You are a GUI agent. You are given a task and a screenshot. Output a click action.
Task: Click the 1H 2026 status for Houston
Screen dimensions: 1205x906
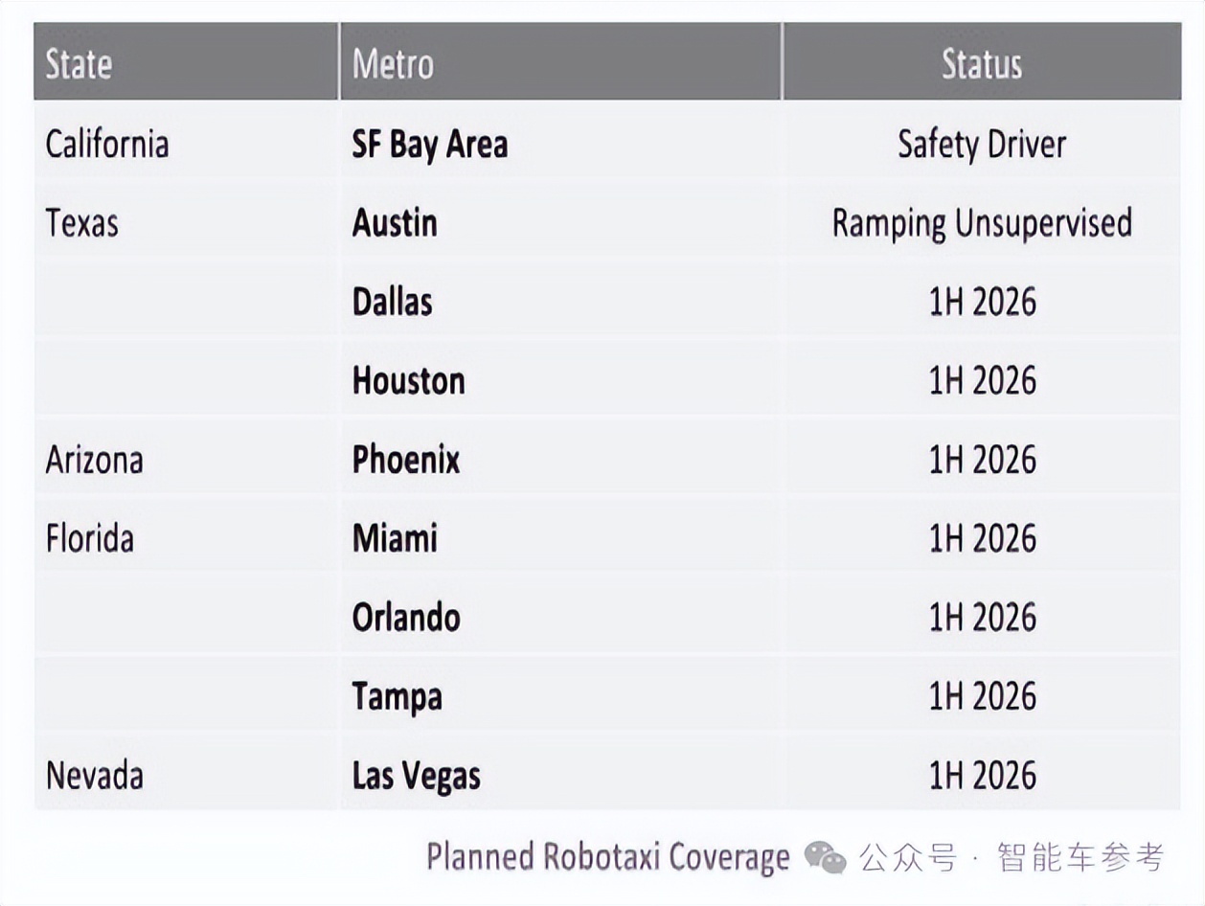point(982,380)
